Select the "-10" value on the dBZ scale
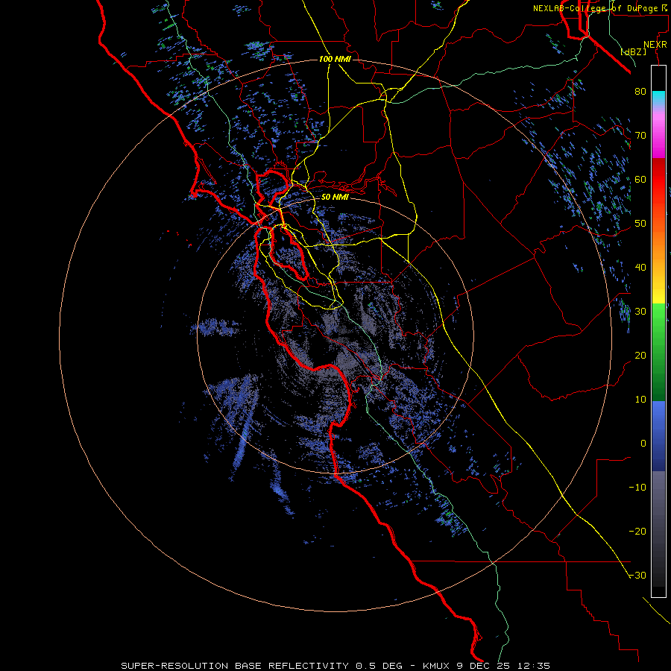 (637, 488)
